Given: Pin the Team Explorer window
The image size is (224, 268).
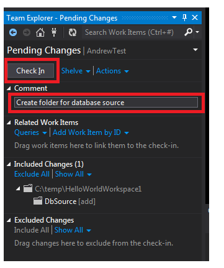Looking at the screenshot, I should pos(184,17).
